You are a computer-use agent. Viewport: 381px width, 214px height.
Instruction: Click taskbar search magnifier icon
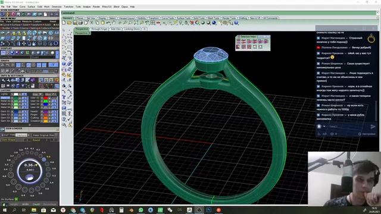(x=14, y=210)
